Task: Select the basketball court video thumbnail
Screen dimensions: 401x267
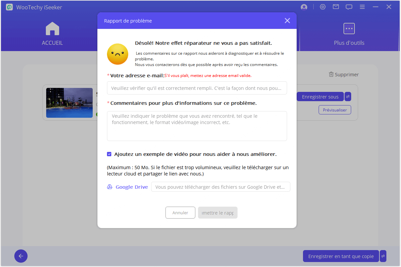Action: (x=69, y=103)
